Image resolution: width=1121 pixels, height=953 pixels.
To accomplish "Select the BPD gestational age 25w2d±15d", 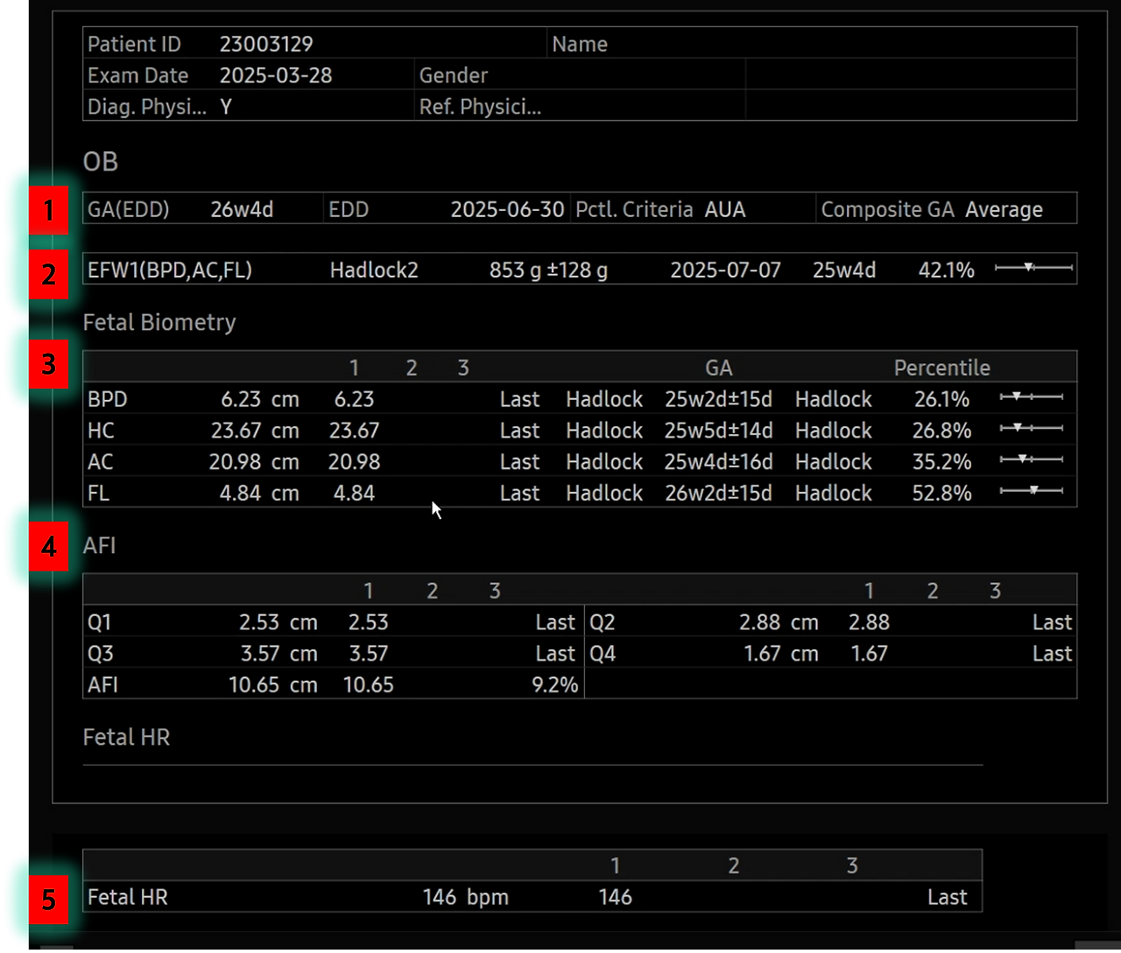I will [x=718, y=399].
